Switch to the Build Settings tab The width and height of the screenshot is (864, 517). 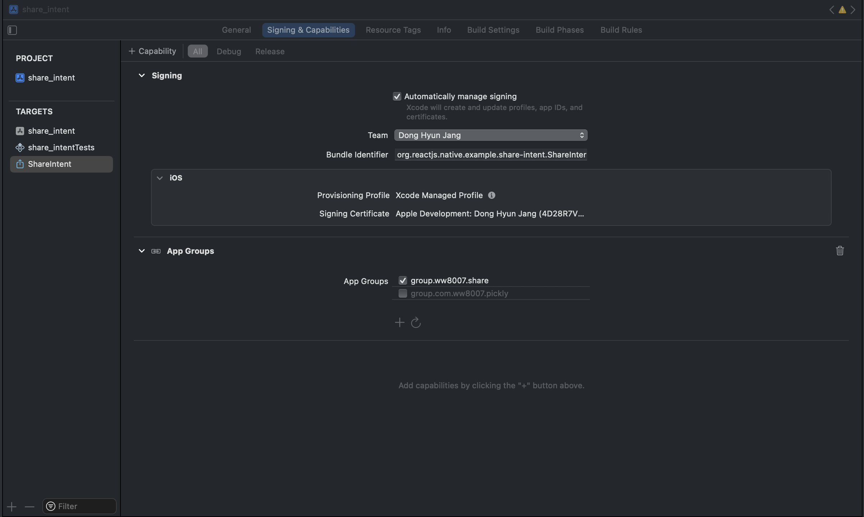pos(493,30)
